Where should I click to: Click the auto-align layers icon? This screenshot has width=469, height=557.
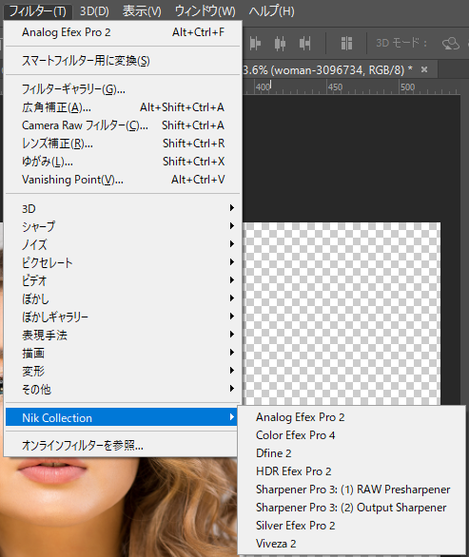click(346, 44)
